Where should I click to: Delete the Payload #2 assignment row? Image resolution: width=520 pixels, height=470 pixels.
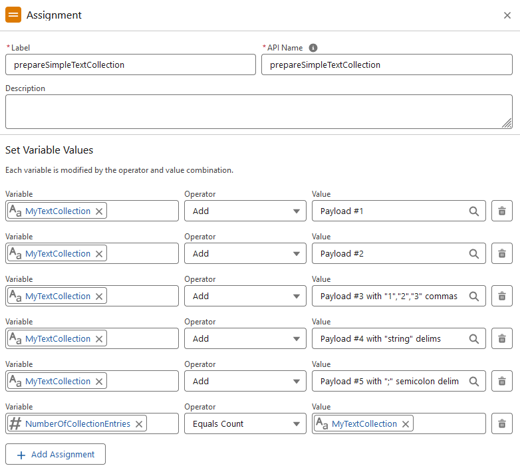tap(502, 253)
